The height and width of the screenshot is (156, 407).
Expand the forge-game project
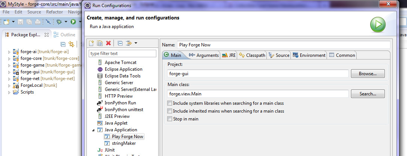click(9, 65)
